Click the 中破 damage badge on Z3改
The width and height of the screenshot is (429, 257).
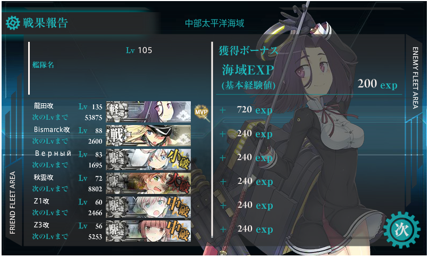pos(179,231)
